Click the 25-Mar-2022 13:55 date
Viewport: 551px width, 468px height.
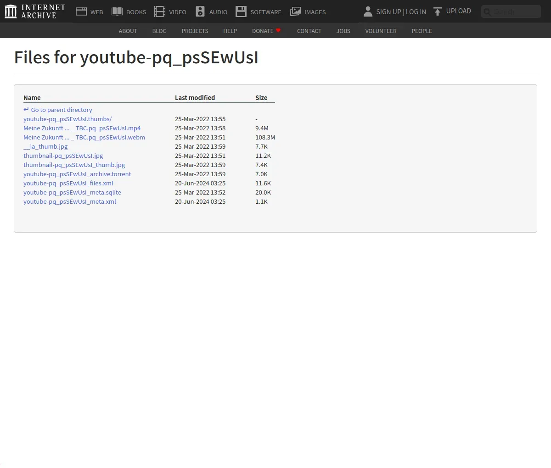pos(200,119)
